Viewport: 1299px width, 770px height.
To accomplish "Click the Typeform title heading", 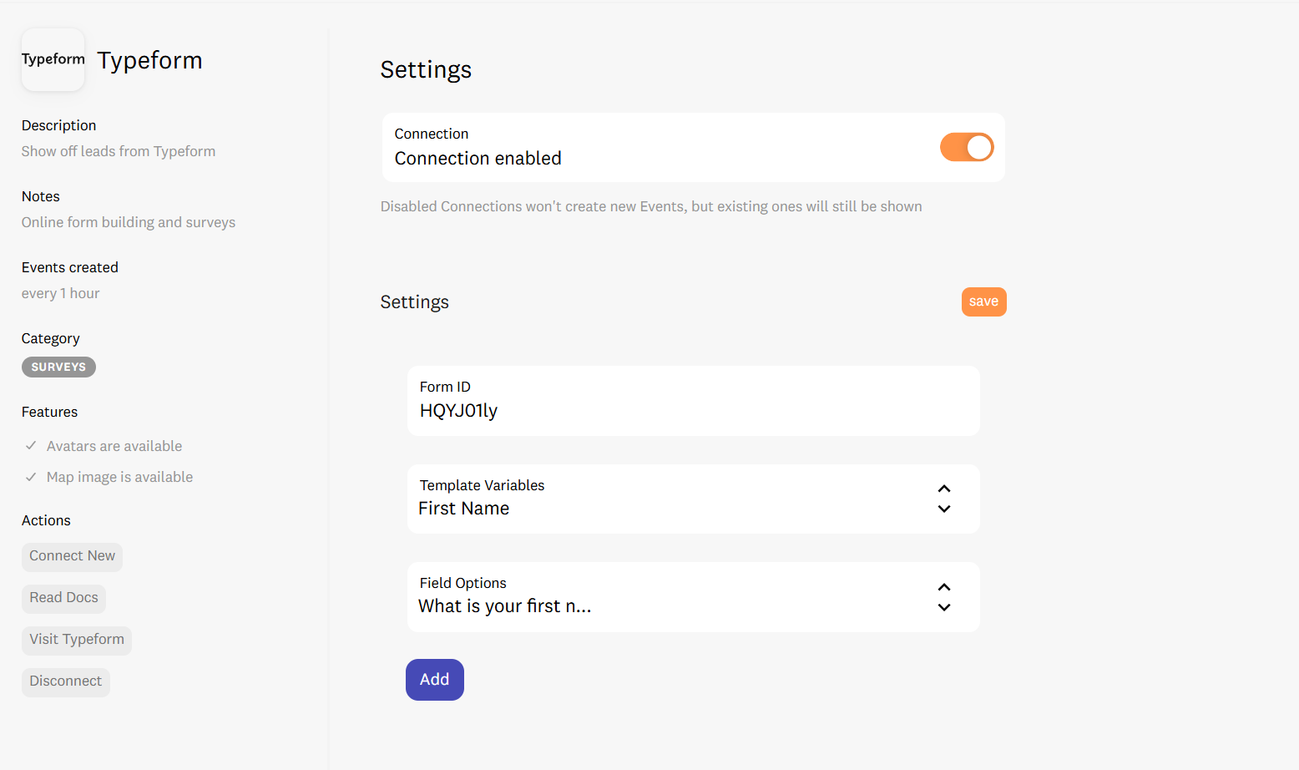I will pos(149,60).
